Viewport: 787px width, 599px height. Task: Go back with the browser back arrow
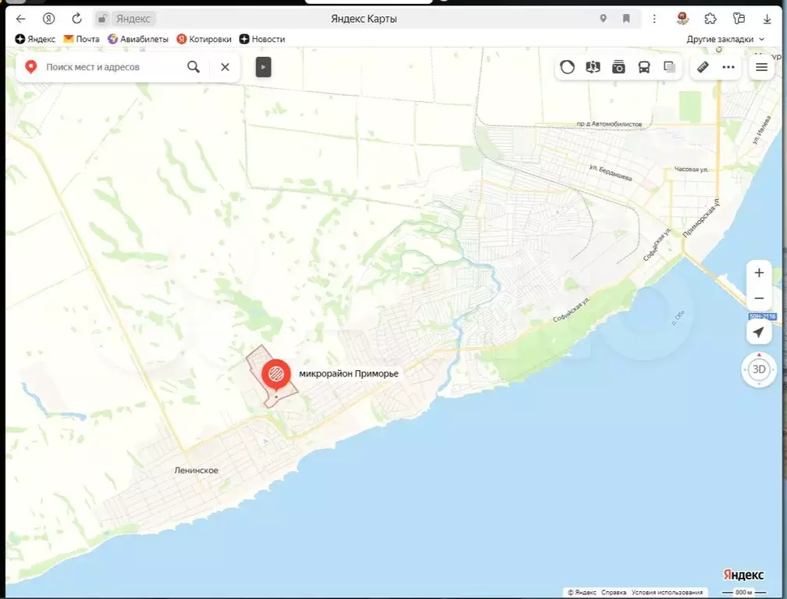pos(20,19)
